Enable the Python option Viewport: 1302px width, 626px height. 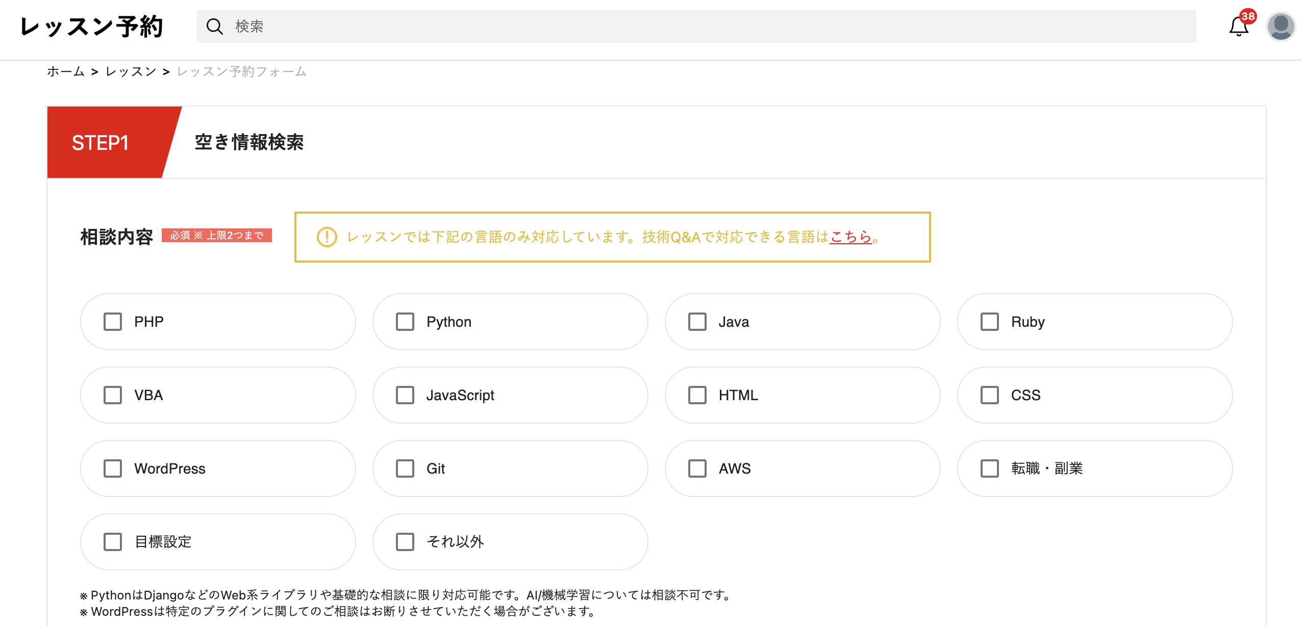point(405,322)
